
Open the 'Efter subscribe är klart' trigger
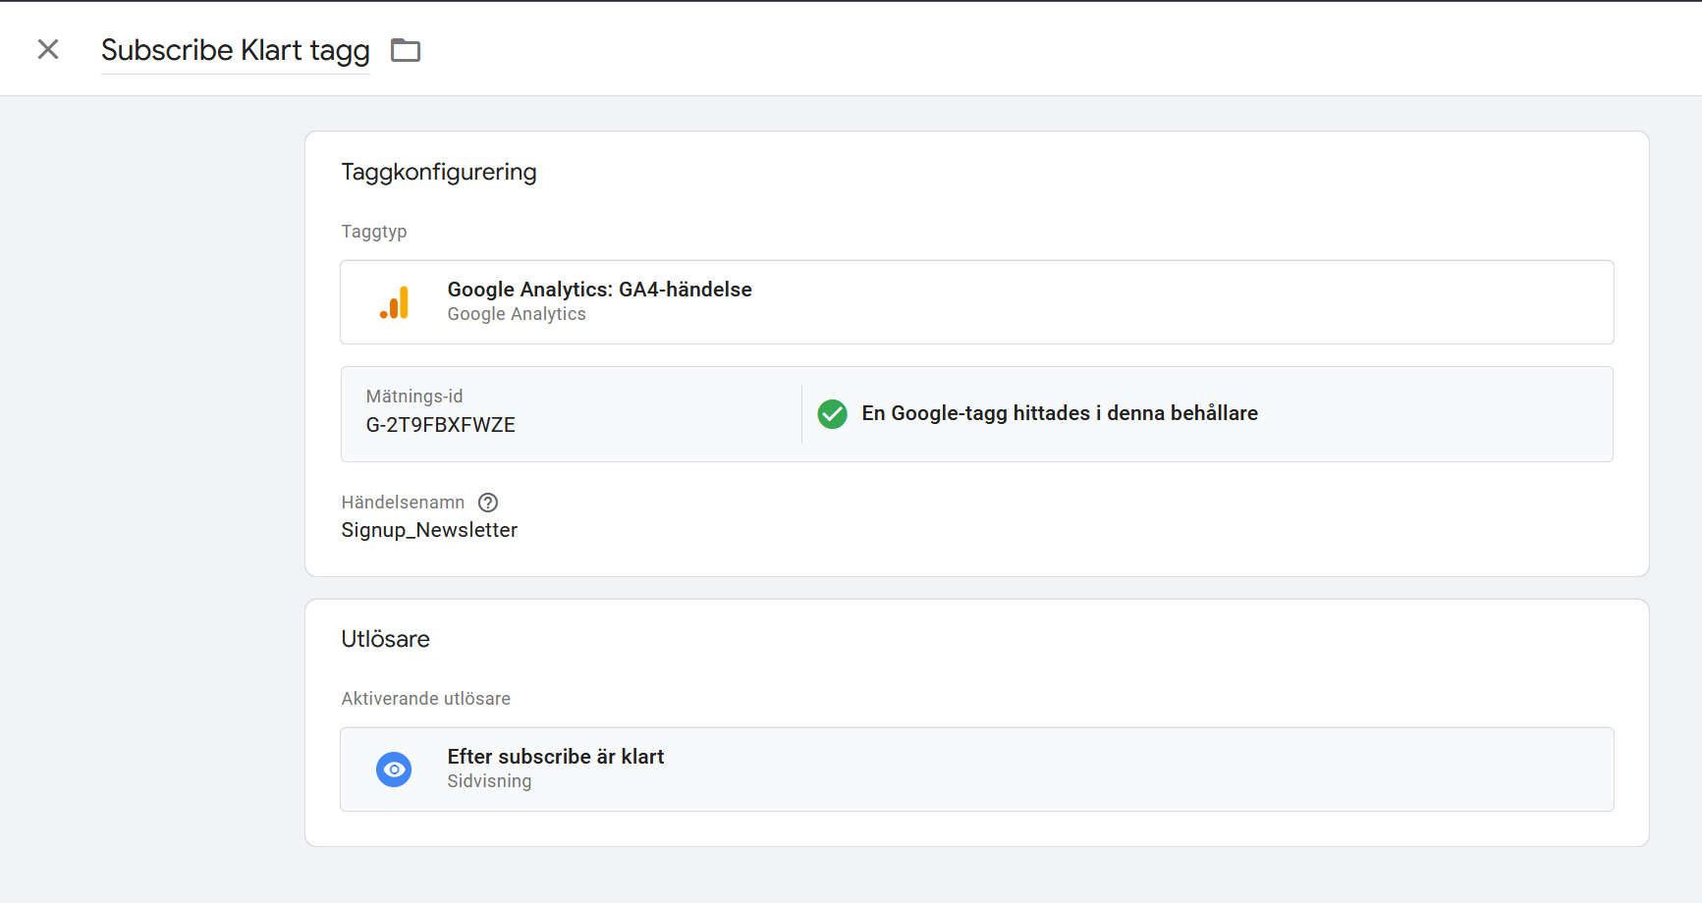977,770
